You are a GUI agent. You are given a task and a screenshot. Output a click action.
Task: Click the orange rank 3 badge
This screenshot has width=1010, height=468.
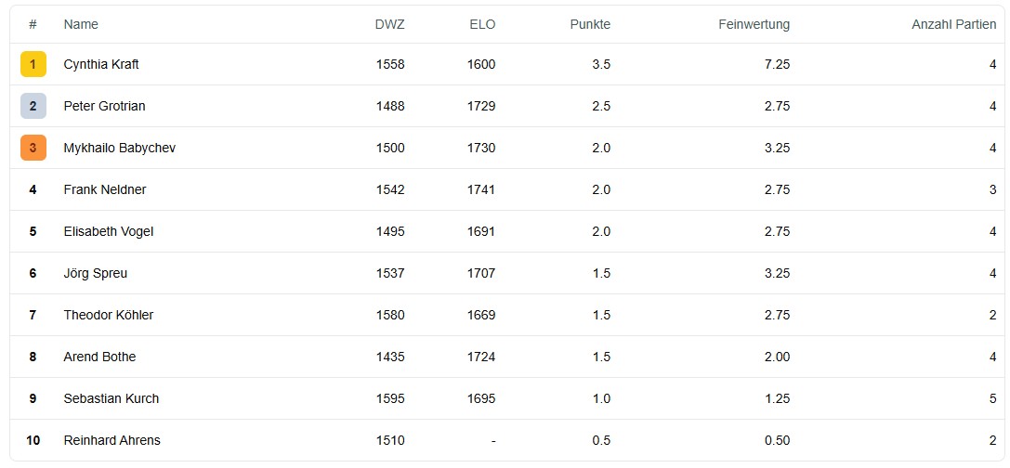pyautogui.click(x=33, y=148)
